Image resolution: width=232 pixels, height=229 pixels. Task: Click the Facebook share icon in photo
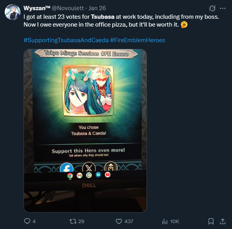click(x=67, y=168)
